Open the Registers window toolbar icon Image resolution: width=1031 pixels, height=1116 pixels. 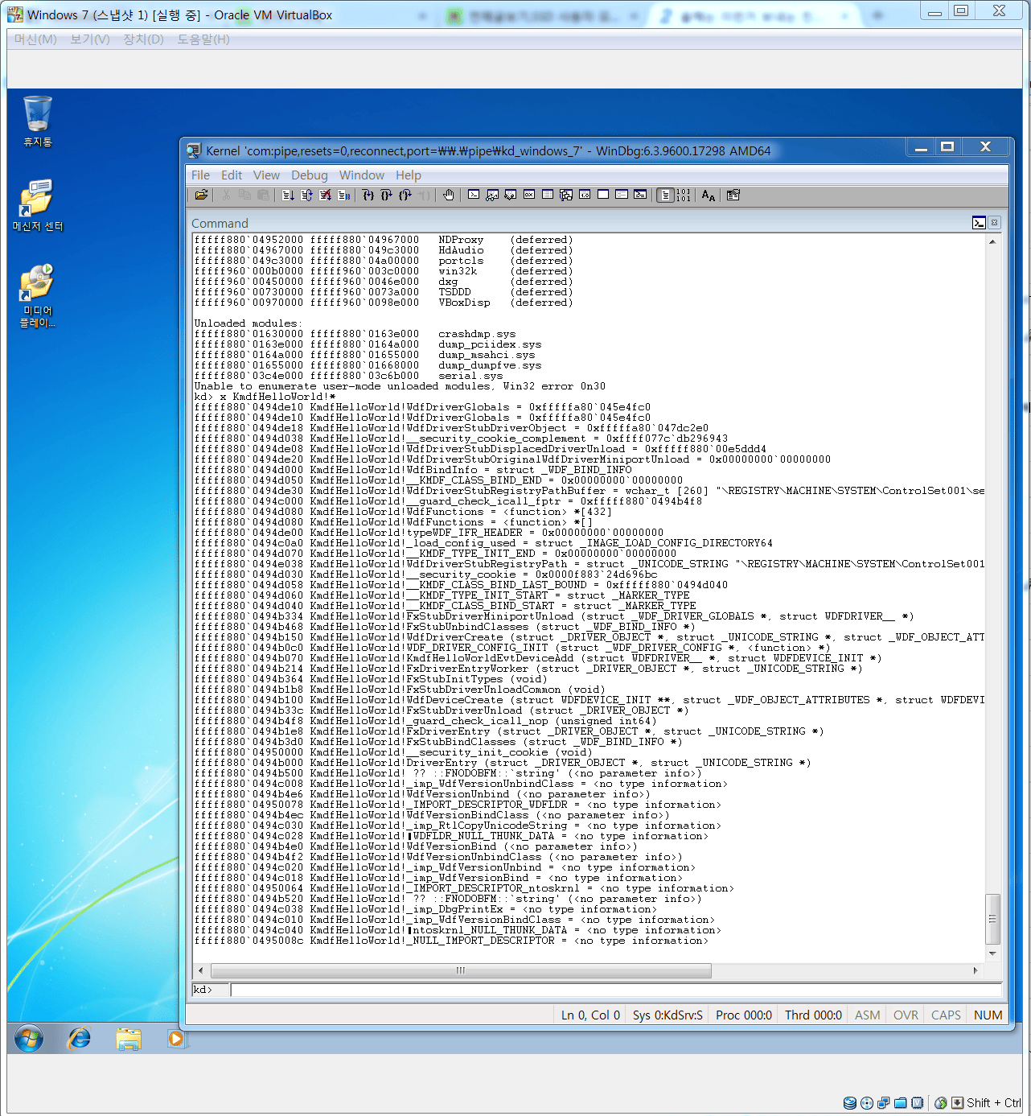pos(529,195)
